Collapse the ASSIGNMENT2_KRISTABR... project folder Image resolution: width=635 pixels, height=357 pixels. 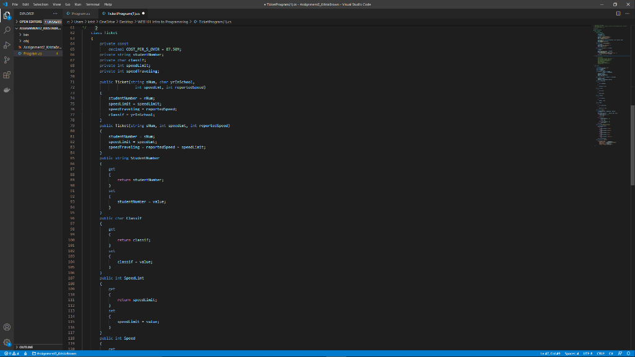tap(38, 29)
